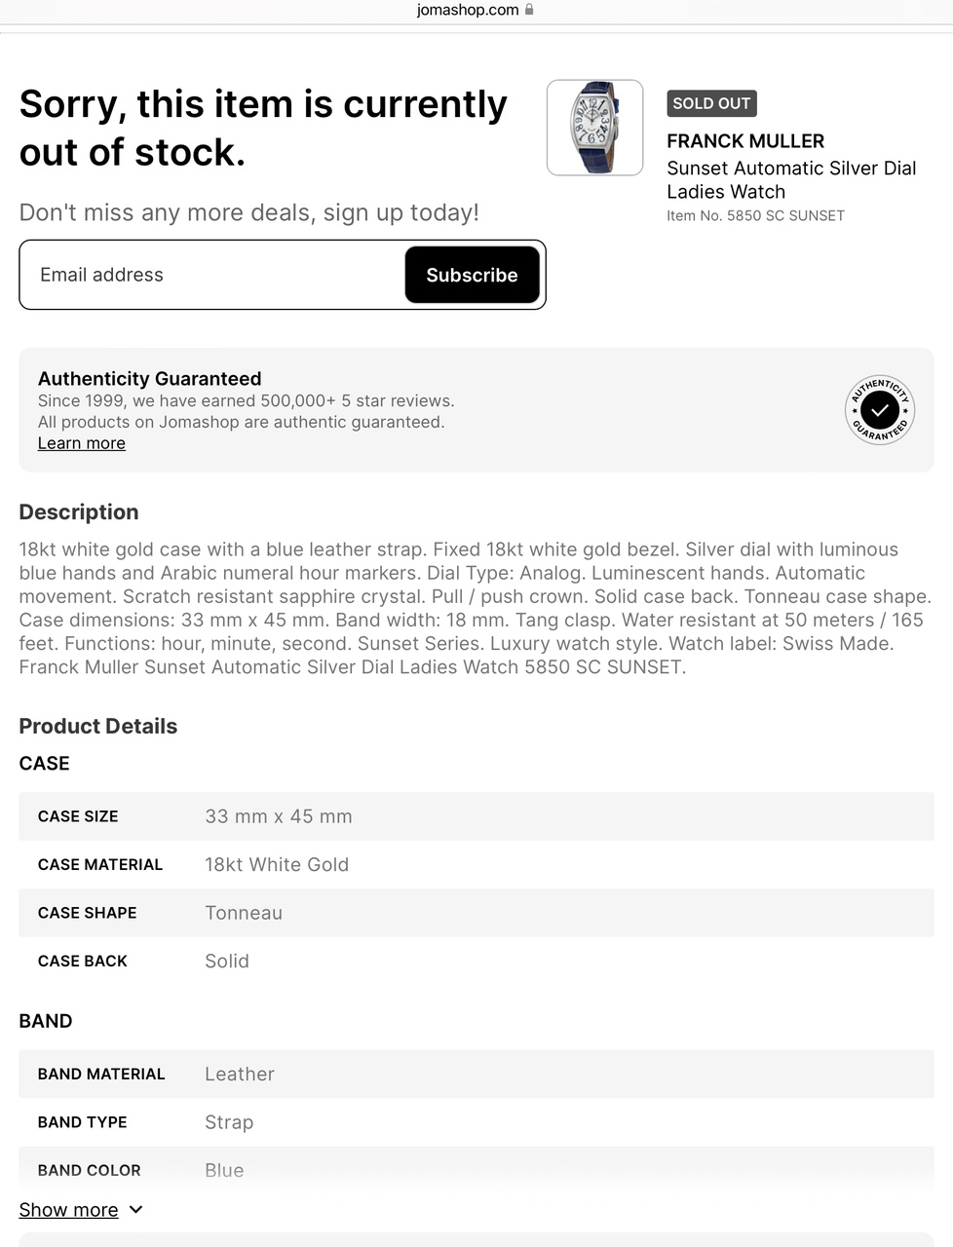Select the Case Material row
953x1247 pixels.
click(x=476, y=864)
